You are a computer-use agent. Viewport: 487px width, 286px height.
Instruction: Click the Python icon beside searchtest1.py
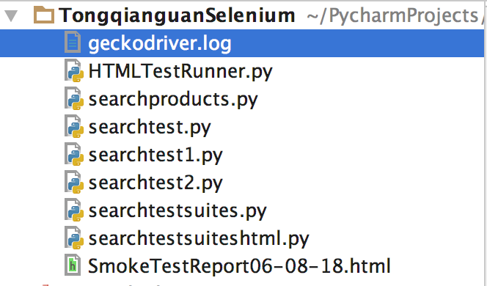point(73,154)
